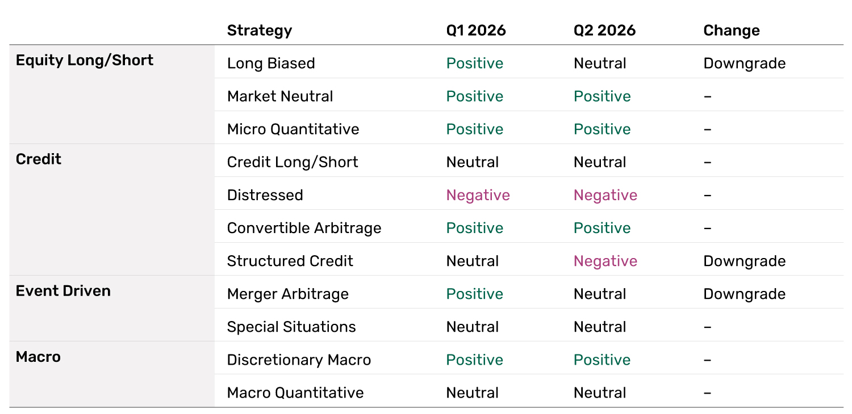Select the Q2 2026 Neutral cell for Long Biased
This screenshot has height=414, width=852.
pos(600,64)
